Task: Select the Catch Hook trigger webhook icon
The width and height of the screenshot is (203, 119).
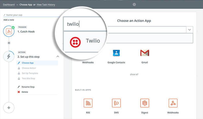Action: click(9, 31)
